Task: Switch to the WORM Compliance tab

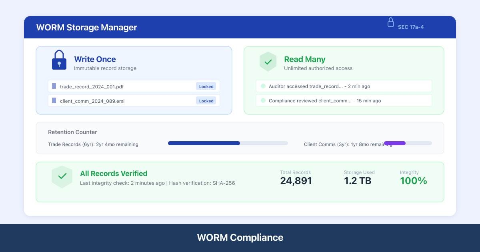Action: pos(240,237)
